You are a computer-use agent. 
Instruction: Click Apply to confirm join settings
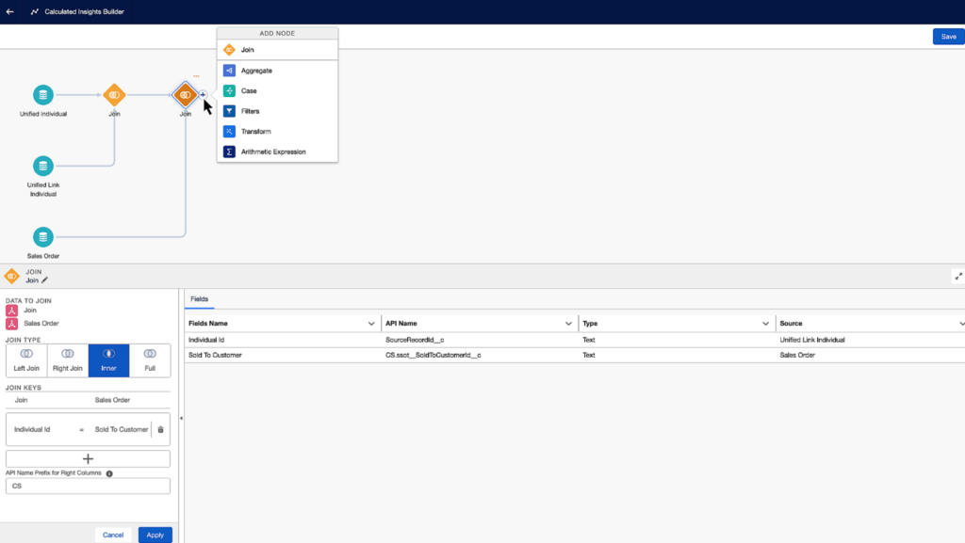click(x=155, y=535)
